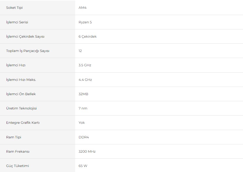Viewport: 243px width, 172px height.
Task: Click the Üretim Teknolojisi label
Action: 21,108
